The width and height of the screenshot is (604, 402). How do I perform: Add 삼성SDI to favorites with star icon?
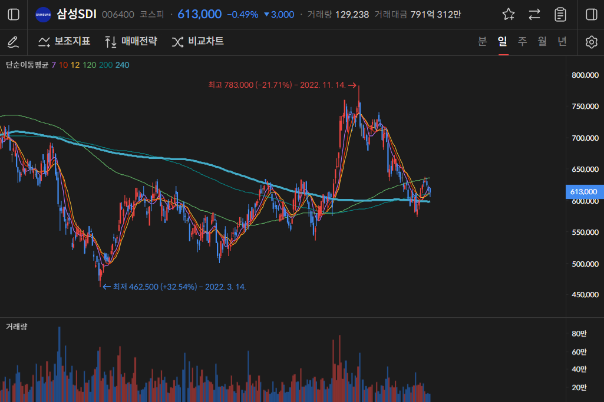click(x=509, y=15)
